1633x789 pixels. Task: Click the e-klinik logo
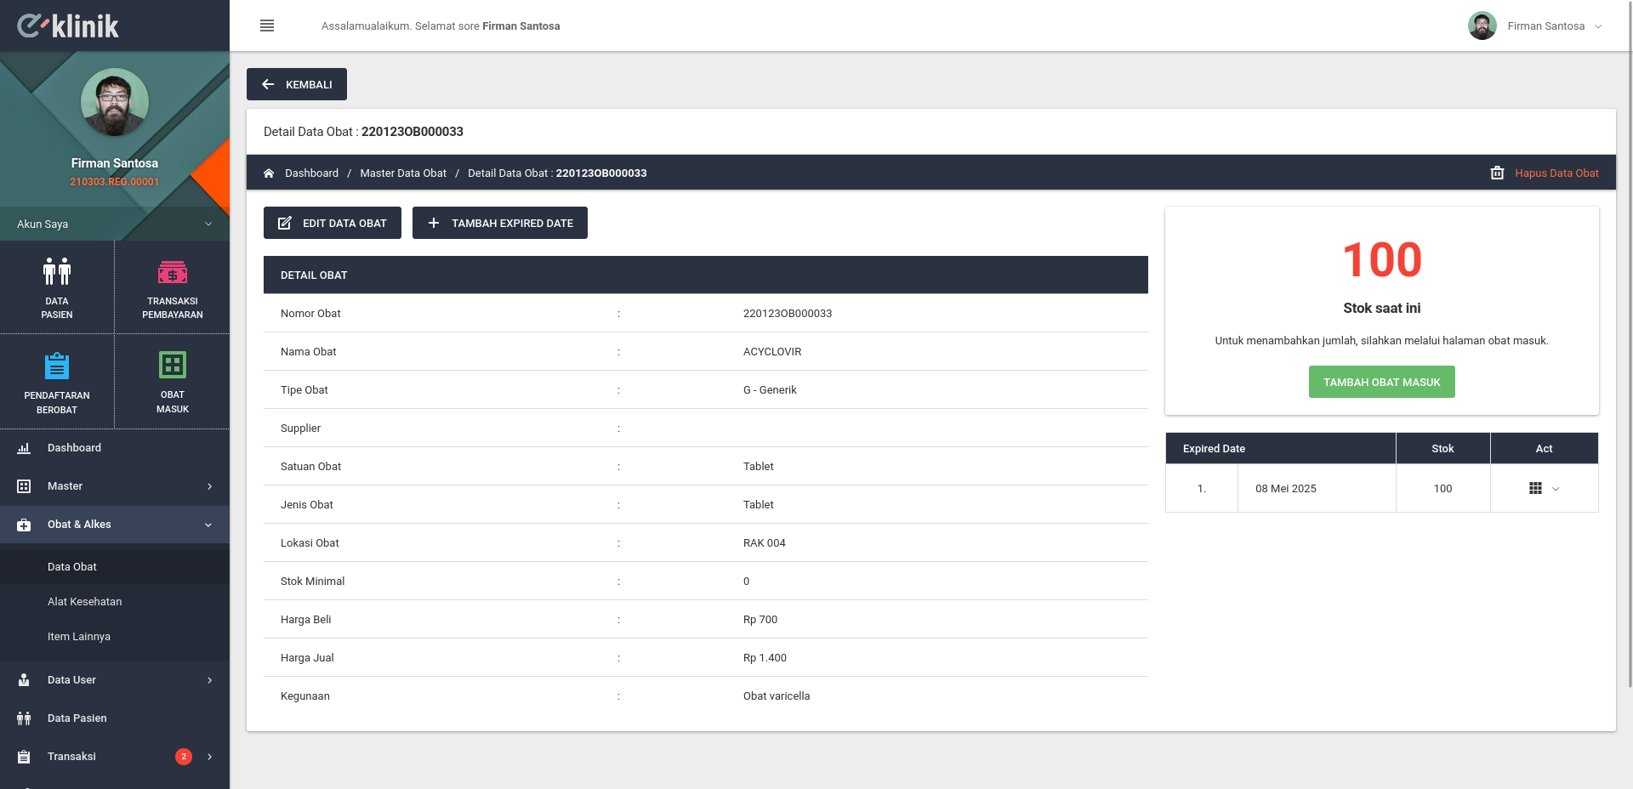pos(68,26)
